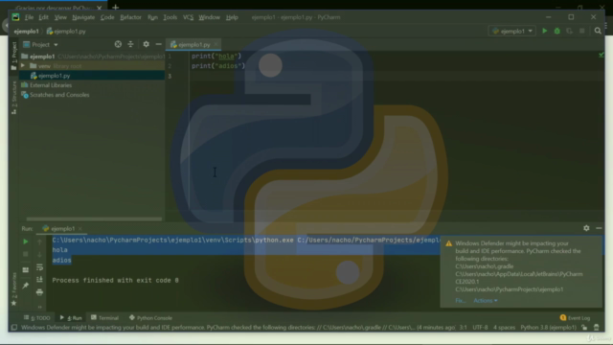Viewport: 613px width, 345px height.
Task: Run with coverage icon in toolbar
Action: [x=569, y=31]
